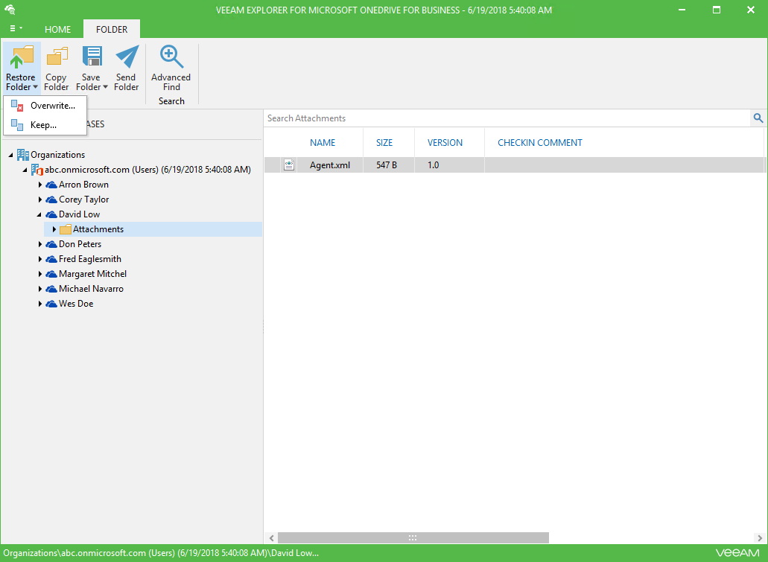Select Wes Doe in the tree
The width and height of the screenshot is (768, 562).
point(76,304)
